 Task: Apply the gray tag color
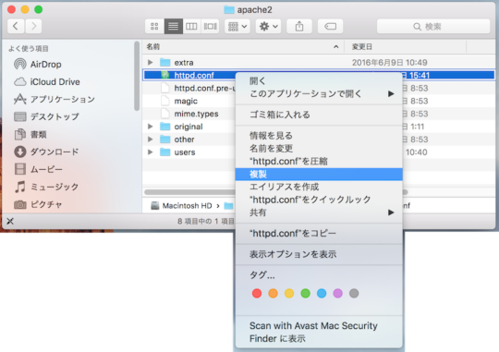354,293
